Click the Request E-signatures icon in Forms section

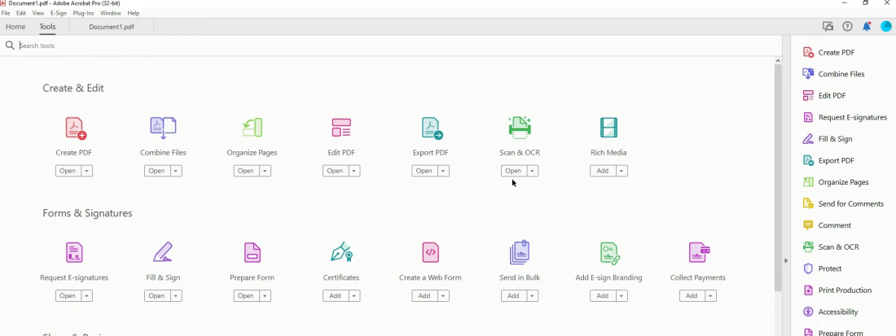click(x=74, y=252)
